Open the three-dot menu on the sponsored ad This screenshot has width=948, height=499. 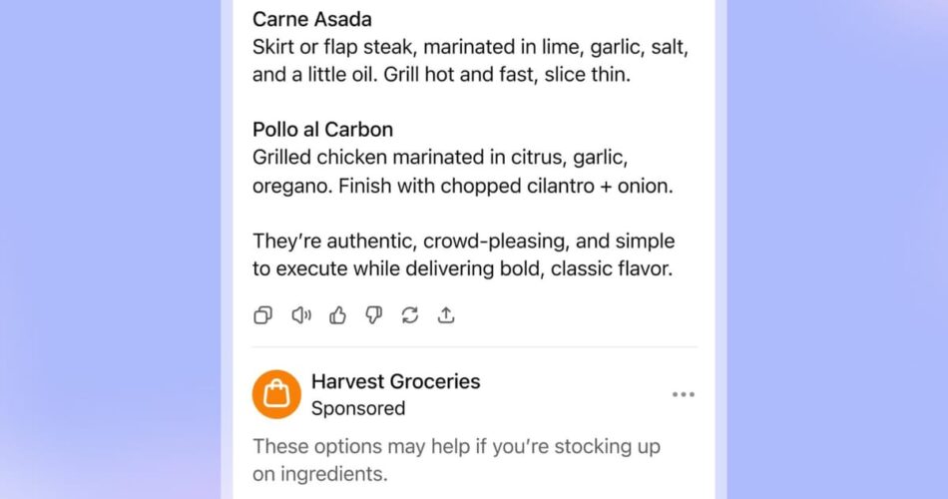click(x=683, y=394)
